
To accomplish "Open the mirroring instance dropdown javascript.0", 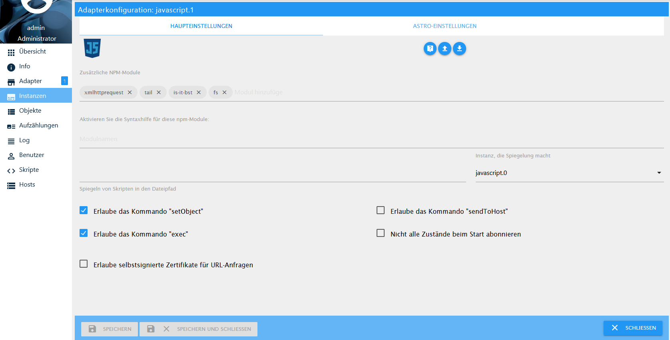I will click(570, 173).
